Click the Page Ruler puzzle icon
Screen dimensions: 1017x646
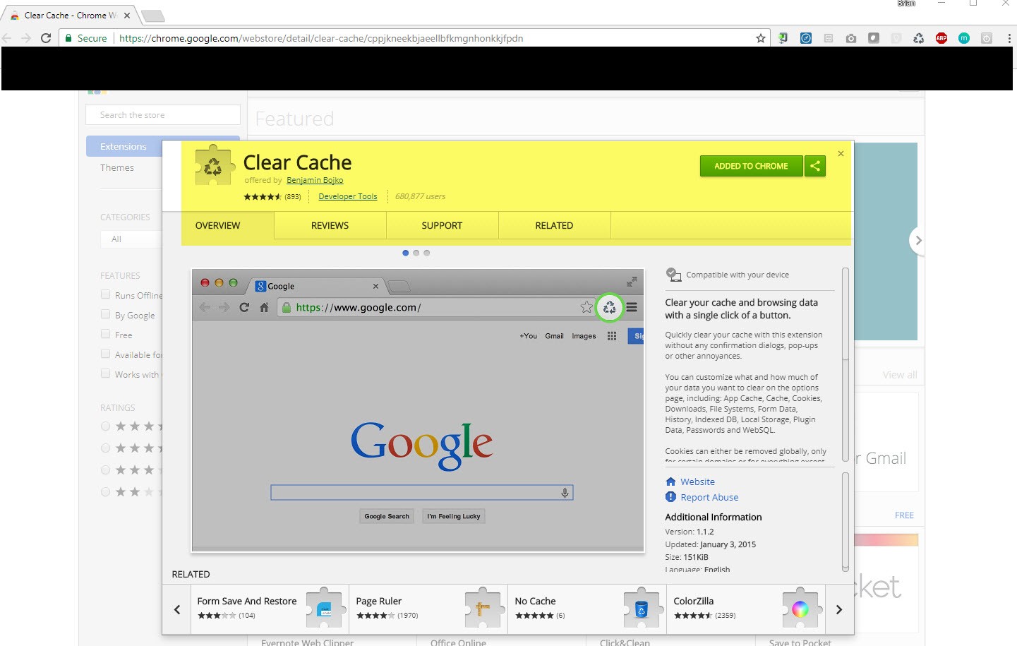pos(485,607)
